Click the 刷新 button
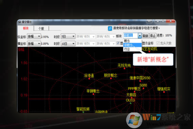The height and width of the screenshot is (129, 193). coord(146,36)
